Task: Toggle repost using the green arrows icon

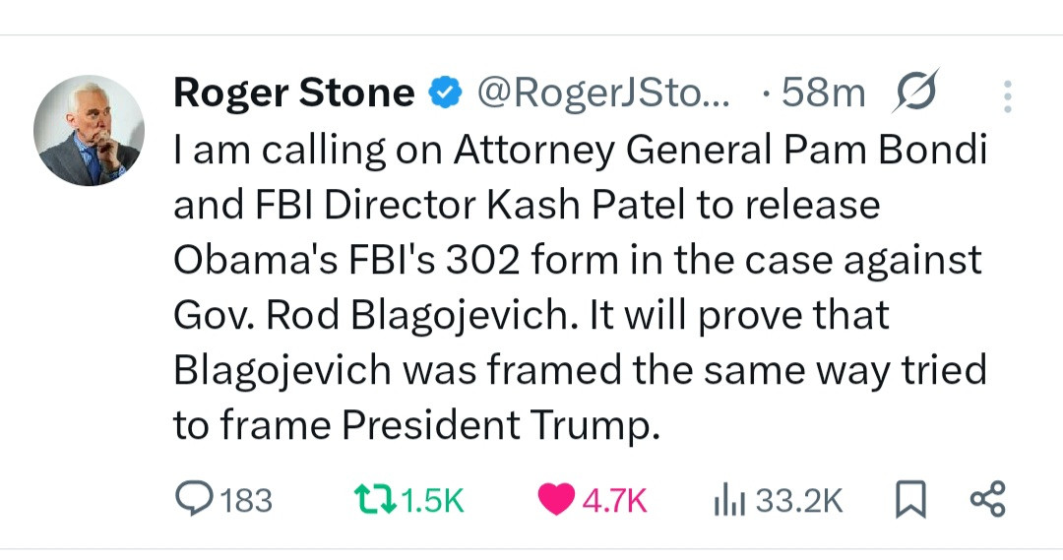Action: click(x=374, y=500)
